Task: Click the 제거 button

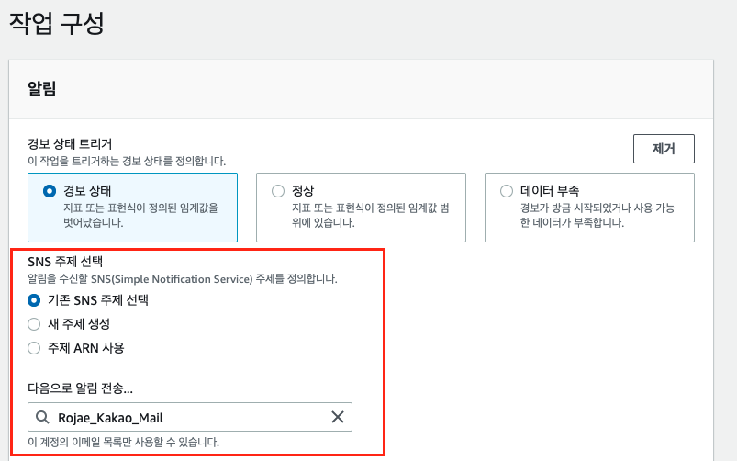Action: pos(664,149)
